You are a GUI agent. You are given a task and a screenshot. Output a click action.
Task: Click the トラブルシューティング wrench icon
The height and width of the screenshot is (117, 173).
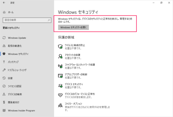click(4, 70)
